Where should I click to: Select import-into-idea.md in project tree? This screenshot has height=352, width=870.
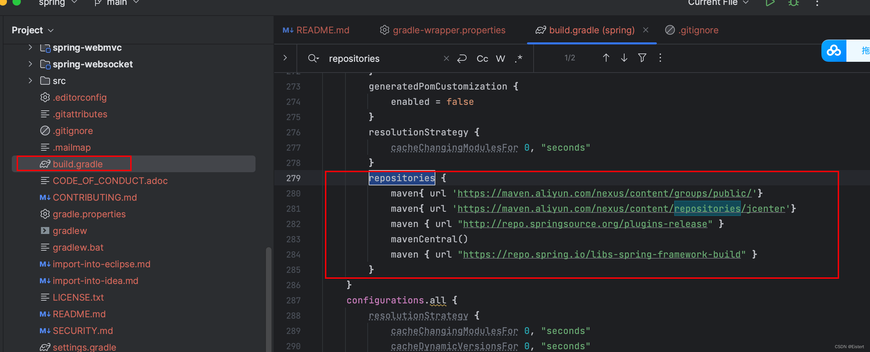(x=95, y=281)
